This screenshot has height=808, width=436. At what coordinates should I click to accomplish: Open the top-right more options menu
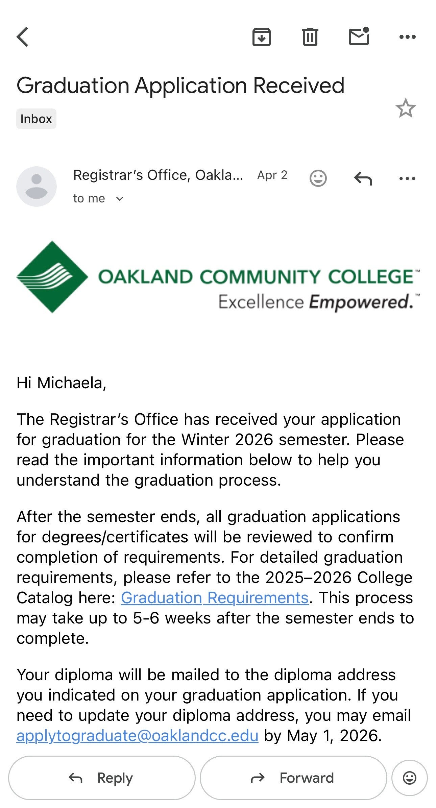click(x=407, y=37)
